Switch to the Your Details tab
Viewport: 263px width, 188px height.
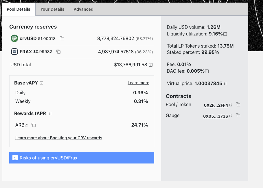[52, 9]
